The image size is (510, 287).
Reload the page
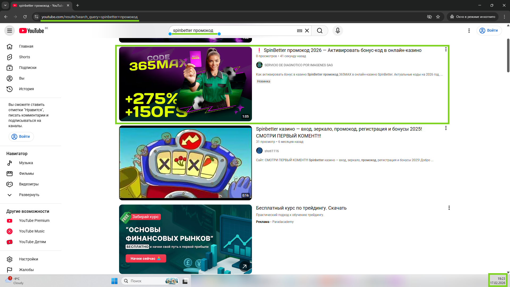point(25,17)
